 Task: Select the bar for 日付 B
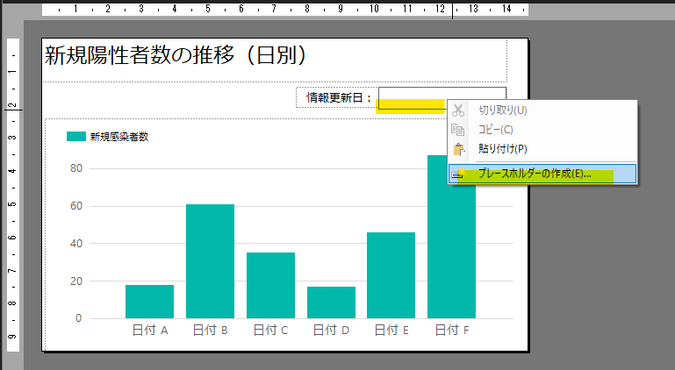210,261
